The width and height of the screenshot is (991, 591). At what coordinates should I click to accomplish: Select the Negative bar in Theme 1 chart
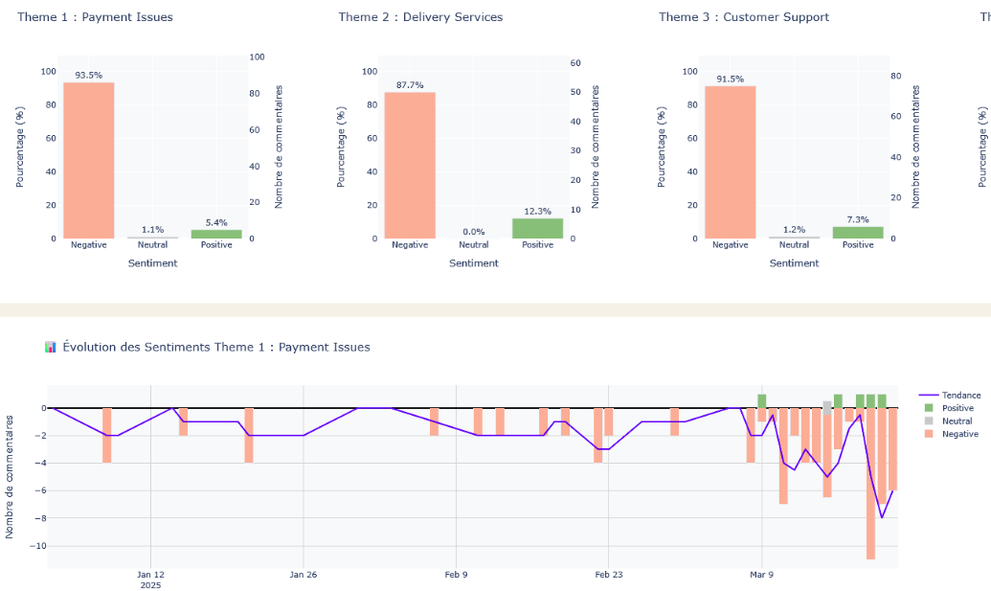[x=88, y=161]
